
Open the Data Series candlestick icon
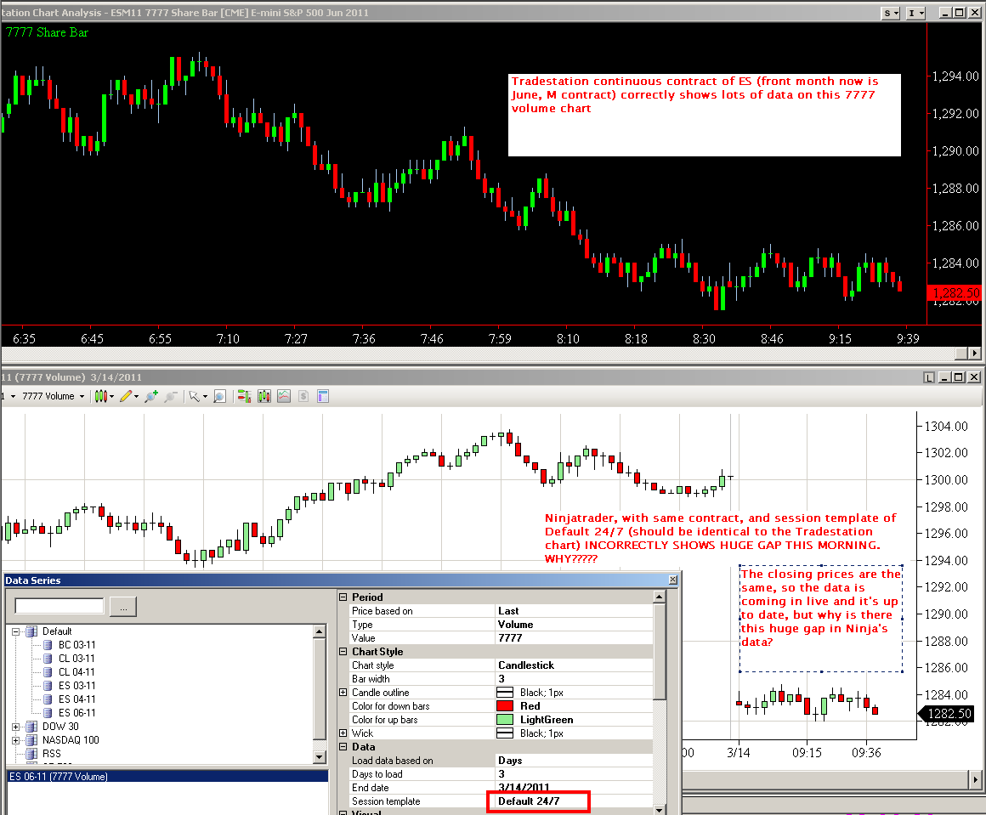click(264, 396)
